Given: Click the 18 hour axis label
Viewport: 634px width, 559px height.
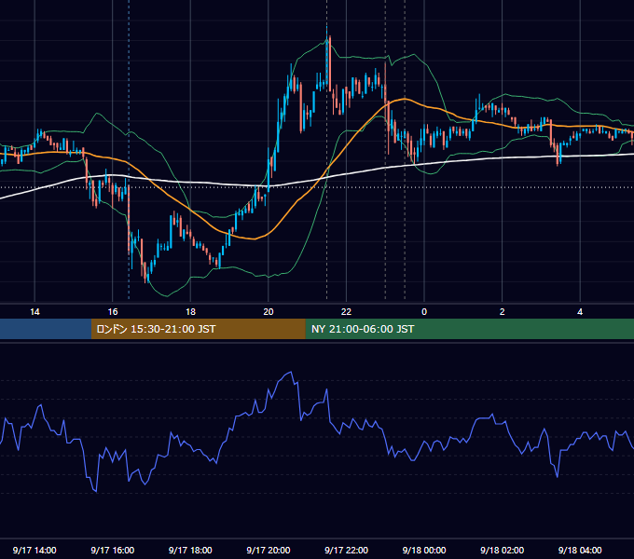Looking at the screenshot, I should 190,312.
